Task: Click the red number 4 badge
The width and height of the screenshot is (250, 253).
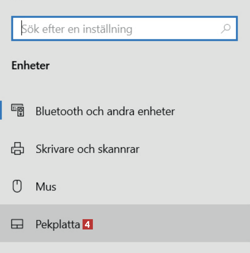Action: coord(88,225)
